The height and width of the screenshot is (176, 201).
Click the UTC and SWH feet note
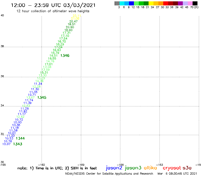(x=57, y=168)
